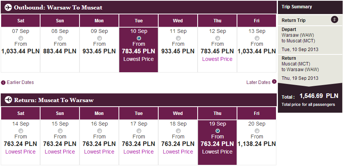Click Lowest Price link under 12 Sep
Viewport: 343px width, 166px height.
217,59
